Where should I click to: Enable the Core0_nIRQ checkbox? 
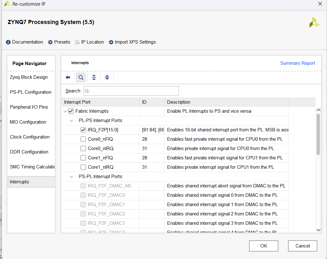pos(83,148)
